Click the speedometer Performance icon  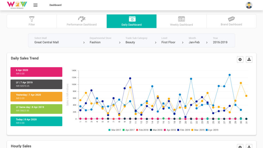(82, 19)
